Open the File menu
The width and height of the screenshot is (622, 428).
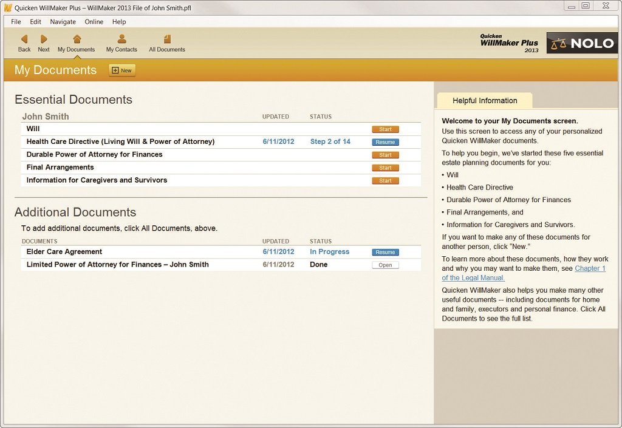16,22
